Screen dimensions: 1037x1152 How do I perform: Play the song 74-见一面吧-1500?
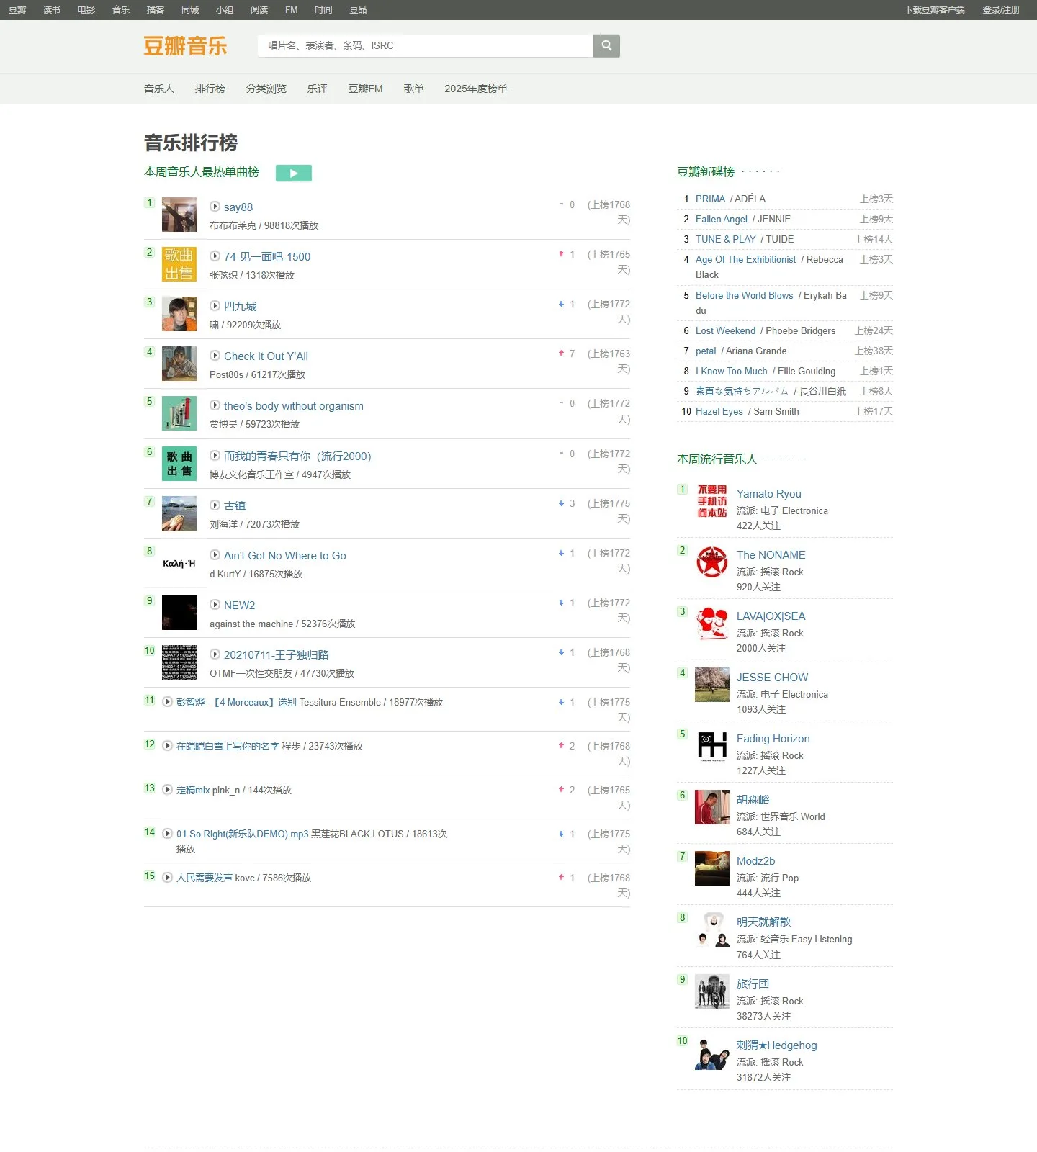coord(215,256)
